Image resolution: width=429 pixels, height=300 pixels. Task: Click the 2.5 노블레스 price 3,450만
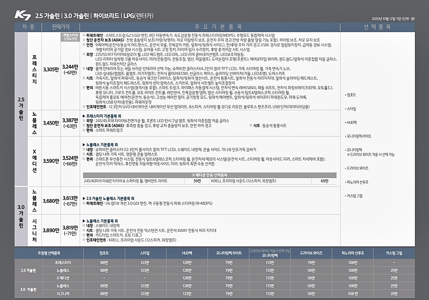[51, 123]
